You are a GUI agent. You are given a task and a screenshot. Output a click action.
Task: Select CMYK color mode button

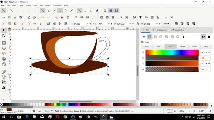(x=183, y=47)
